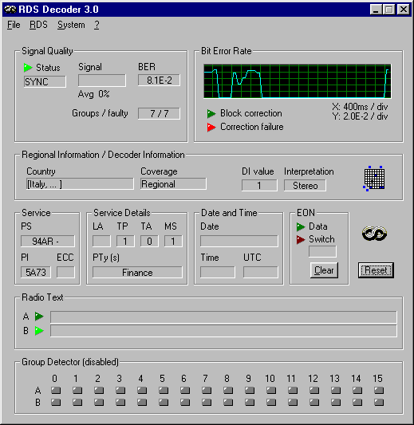Viewport: 414px width, 425px height.
Task: Click the Y: 2.0E-2 / div label
Action: (x=360, y=116)
